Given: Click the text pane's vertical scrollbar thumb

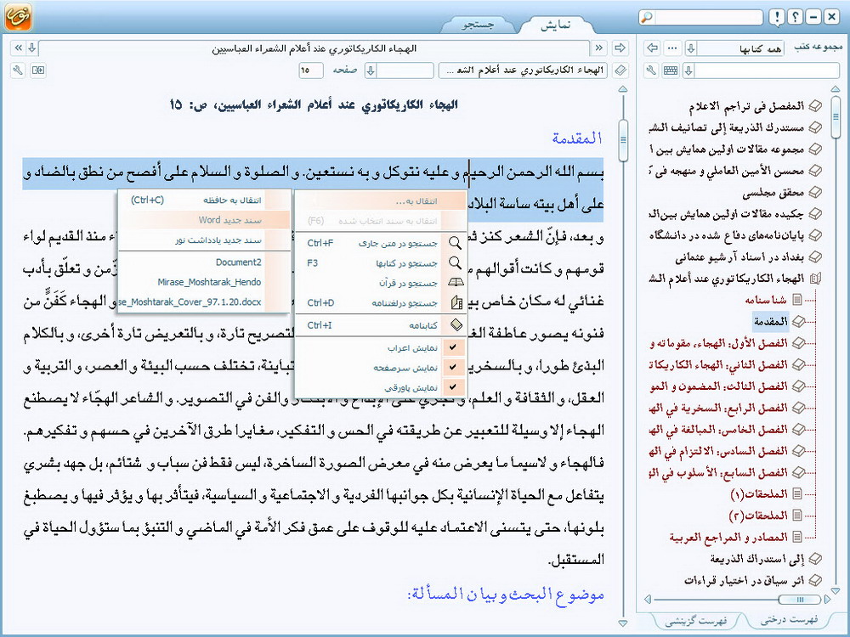Looking at the screenshot, I should coord(623,140).
